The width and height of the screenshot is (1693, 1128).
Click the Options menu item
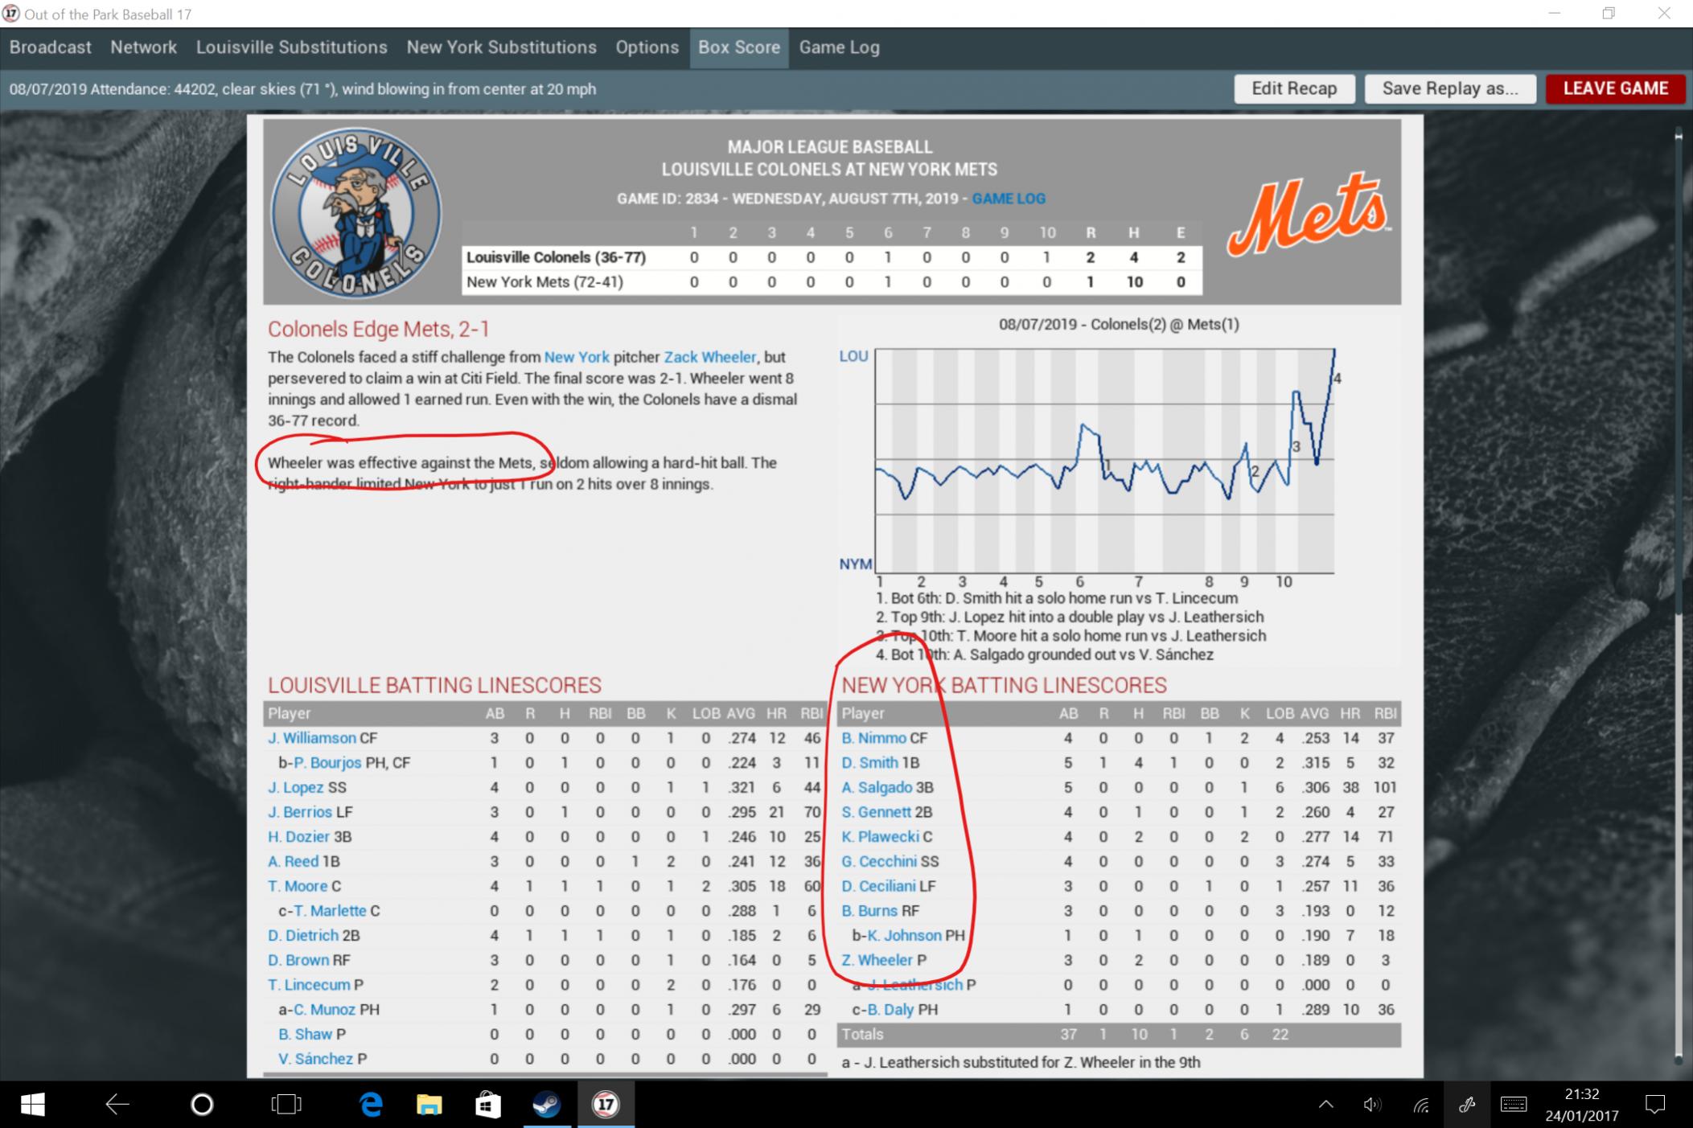(647, 47)
